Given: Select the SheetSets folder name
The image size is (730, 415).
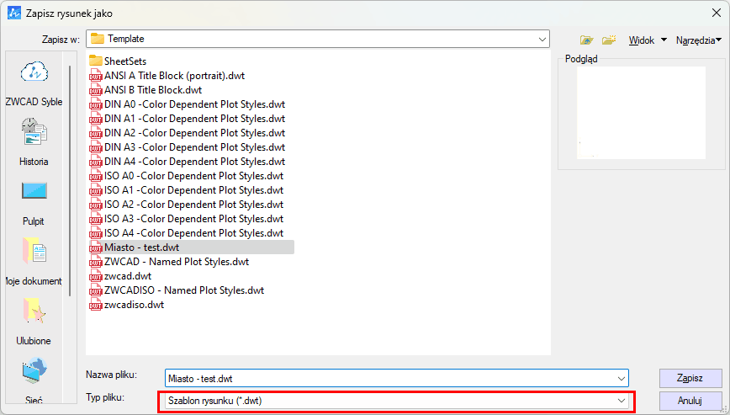Looking at the screenshot, I should pyautogui.click(x=125, y=61).
